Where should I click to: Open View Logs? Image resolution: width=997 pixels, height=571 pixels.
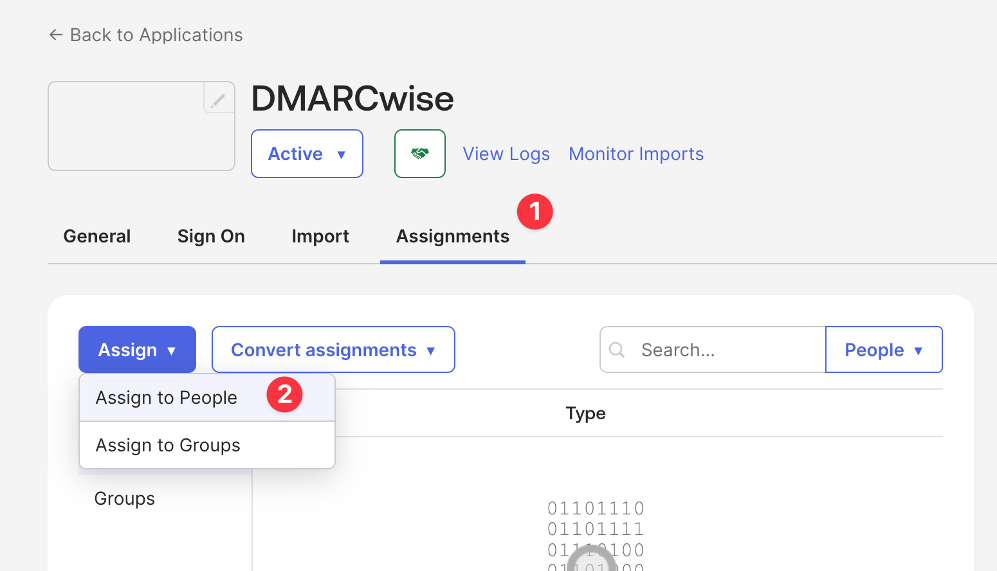[x=506, y=154]
